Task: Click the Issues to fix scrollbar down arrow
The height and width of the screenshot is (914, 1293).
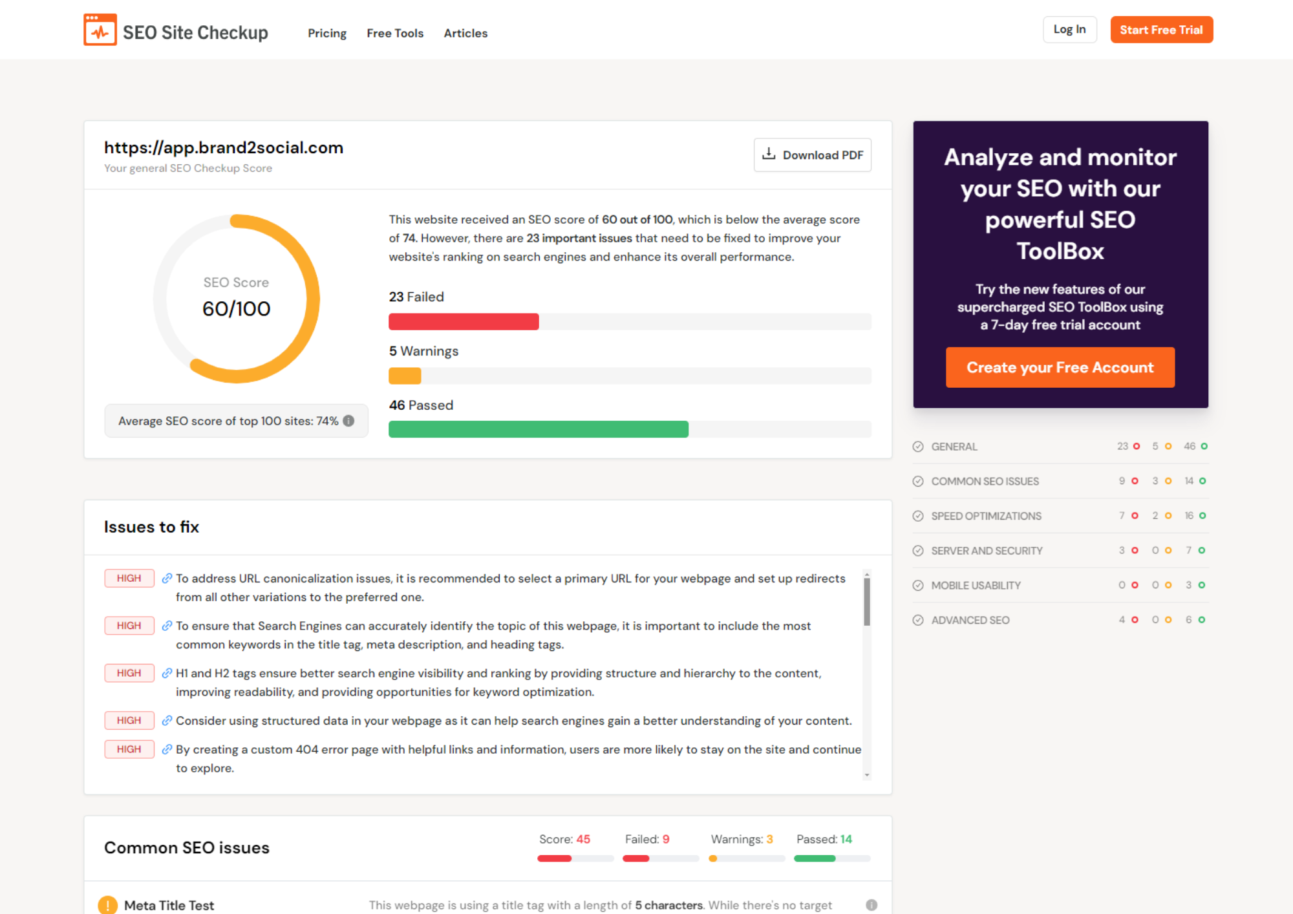Action: 867,774
